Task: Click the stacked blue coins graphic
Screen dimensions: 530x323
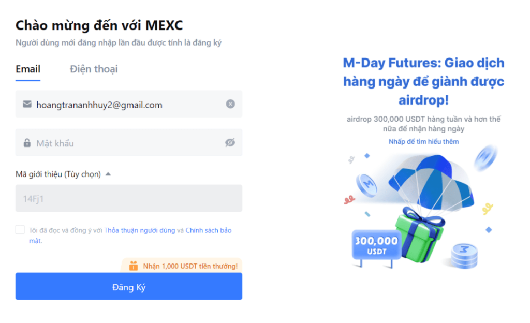Action: [464, 255]
